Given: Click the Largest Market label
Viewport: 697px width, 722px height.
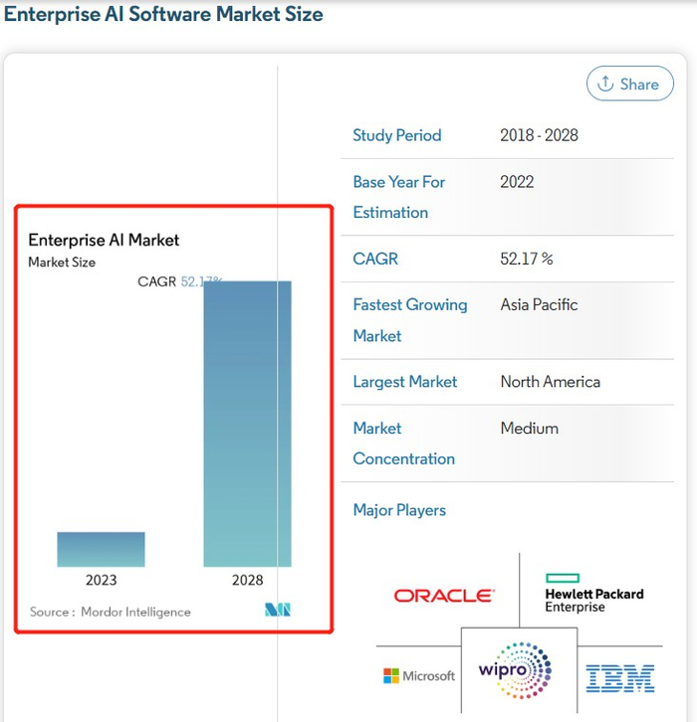Looking at the screenshot, I should [x=405, y=382].
